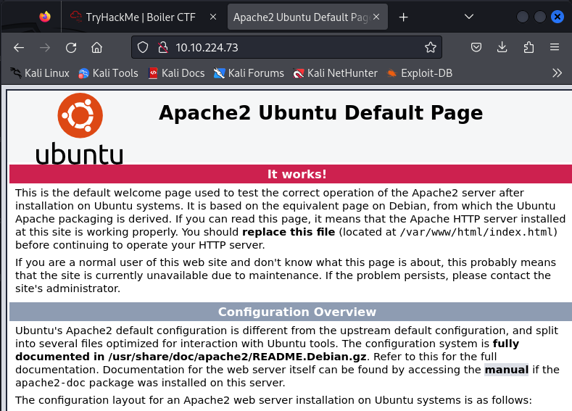
Task: Click the Apache2 Ubuntu Default Page heading
Action: 320,112
